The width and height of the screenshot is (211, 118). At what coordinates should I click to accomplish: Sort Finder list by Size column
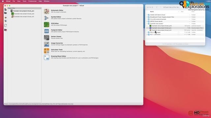click(182, 12)
